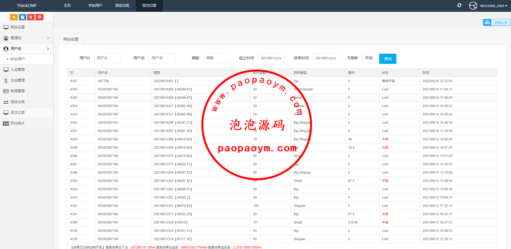
Task: Click the exchange arrows icon for 指定出奖
Action: pyautogui.click(x=6, y=102)
